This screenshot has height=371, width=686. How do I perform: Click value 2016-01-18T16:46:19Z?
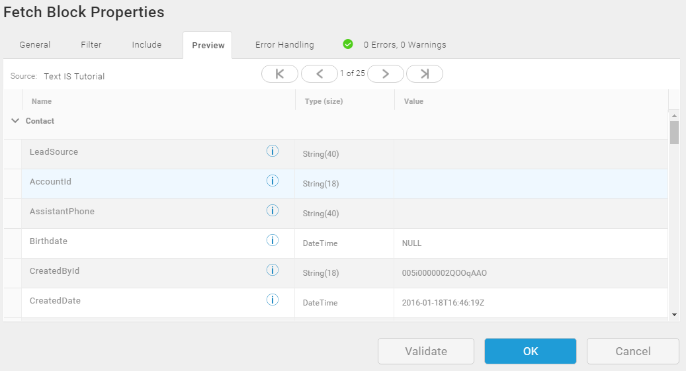click(443, 303)
